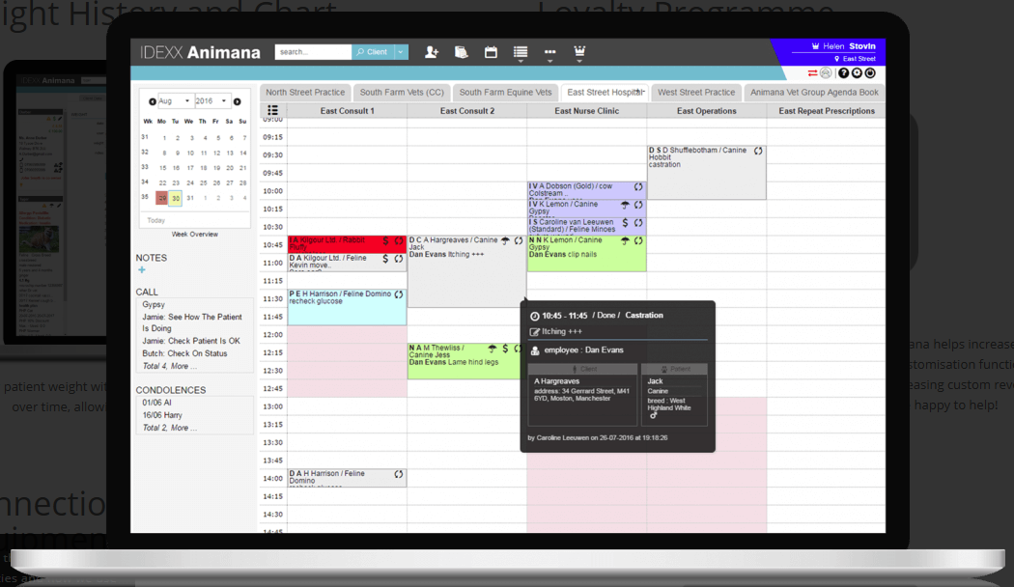Switch to North Street Practice tab

[x=305, y=93]
